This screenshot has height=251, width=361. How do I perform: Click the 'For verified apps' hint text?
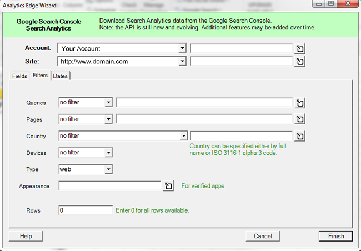point(203,186)
